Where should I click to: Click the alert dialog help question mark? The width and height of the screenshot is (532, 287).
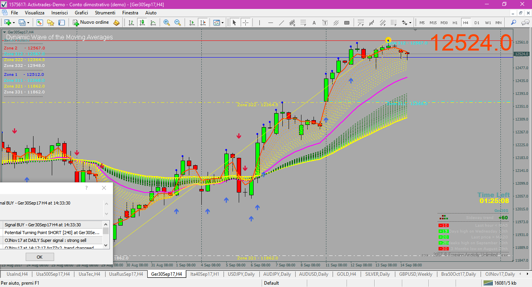click(x=86, y=188)
